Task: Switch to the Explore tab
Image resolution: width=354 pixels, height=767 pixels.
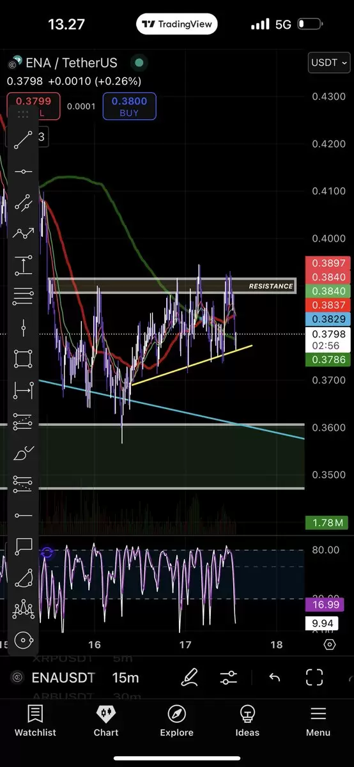Action: [x=176, y=722]
